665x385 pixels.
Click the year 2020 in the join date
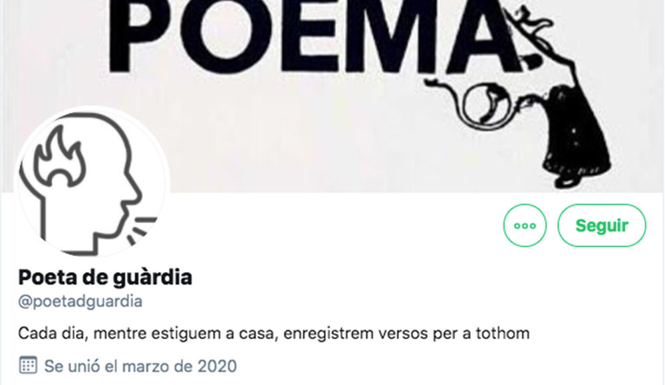[x=217, y=366]
